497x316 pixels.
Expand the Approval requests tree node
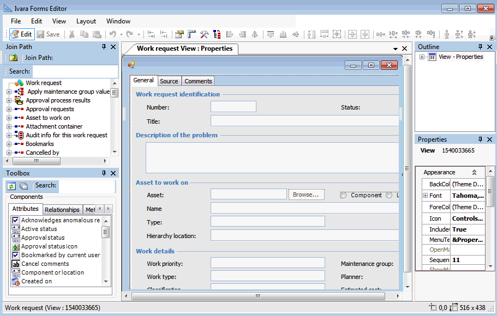click(x=9, y=109)
